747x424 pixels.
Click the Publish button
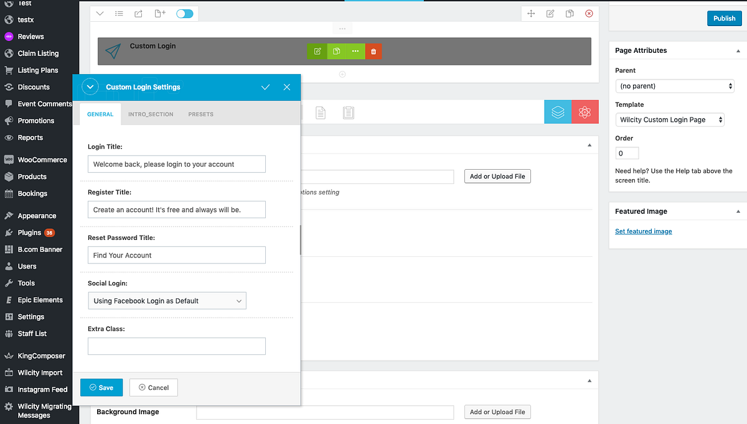[724, 18]
